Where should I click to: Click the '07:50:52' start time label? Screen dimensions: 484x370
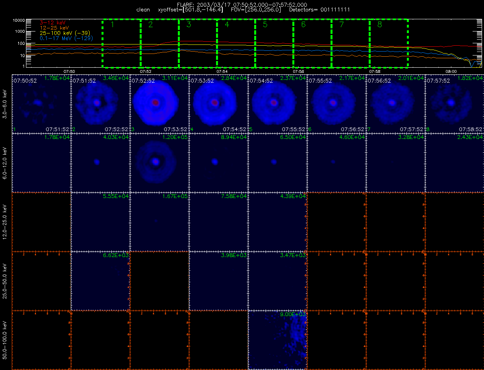coord(25,80)
